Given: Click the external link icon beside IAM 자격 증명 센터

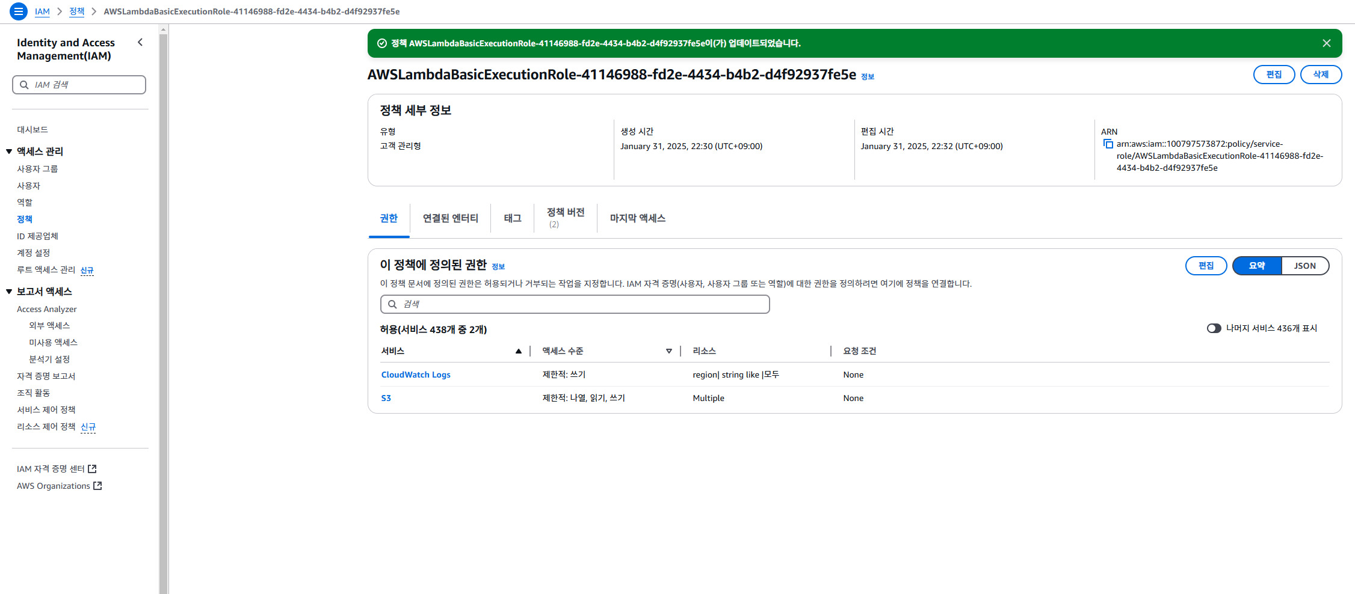Looking at the screenshot, I should 92,469.
